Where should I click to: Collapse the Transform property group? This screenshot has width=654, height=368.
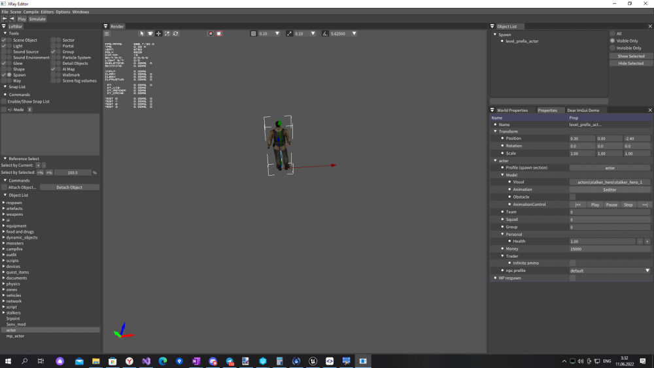pos(496,131)
